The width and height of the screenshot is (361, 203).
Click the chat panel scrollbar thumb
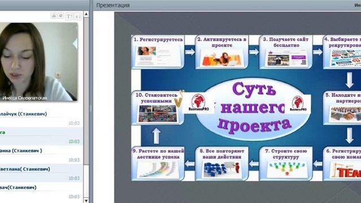pos(86,91)
